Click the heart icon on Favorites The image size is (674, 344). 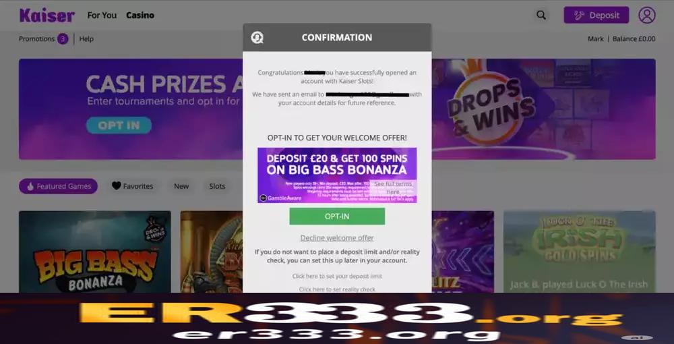point(116,185)
